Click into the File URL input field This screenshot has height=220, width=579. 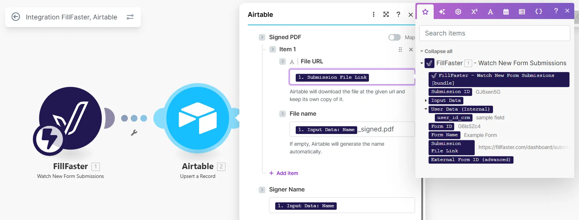[352, 77]
